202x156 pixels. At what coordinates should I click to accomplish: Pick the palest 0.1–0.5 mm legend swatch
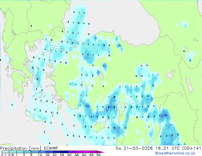coord(5,152)
